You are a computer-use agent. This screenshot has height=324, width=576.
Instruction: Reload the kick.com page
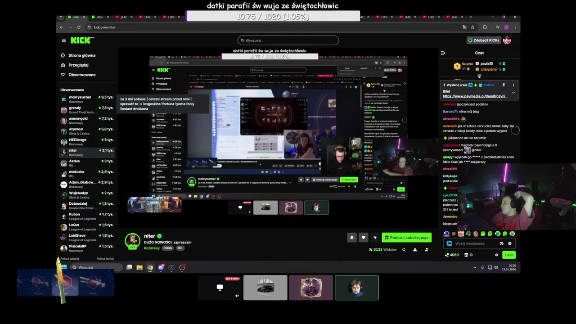pyautogui.click(x=79, y=27)
